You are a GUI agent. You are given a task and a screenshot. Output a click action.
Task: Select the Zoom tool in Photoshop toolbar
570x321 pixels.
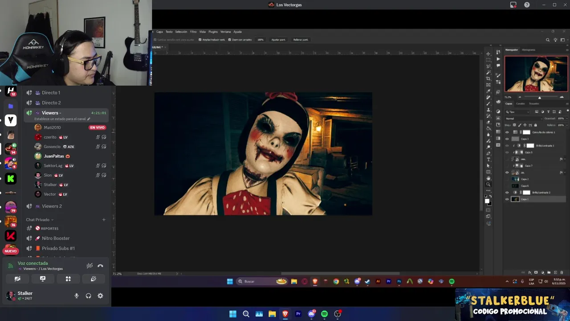pos(489,184)
